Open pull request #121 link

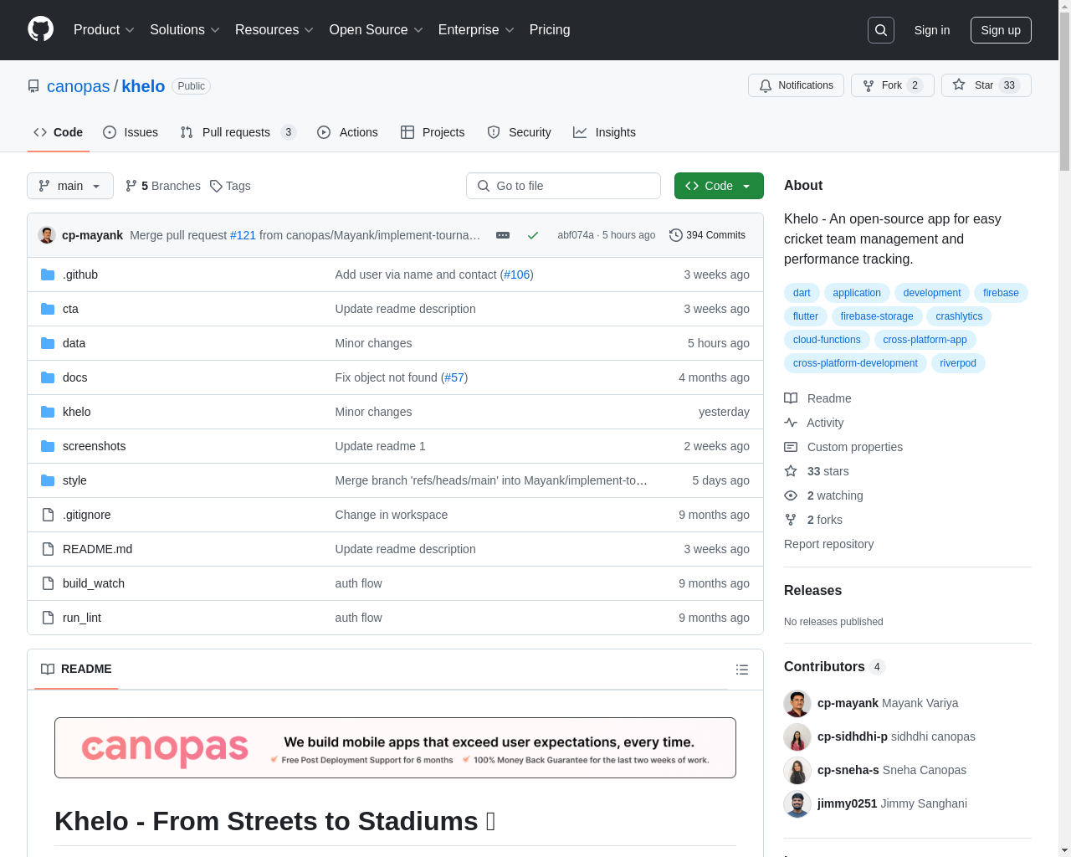243,235
